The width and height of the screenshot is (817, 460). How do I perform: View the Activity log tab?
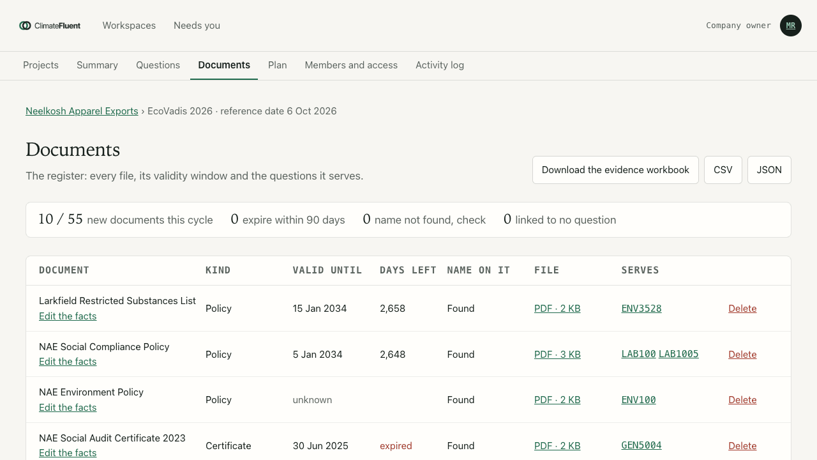click(440, 65)
